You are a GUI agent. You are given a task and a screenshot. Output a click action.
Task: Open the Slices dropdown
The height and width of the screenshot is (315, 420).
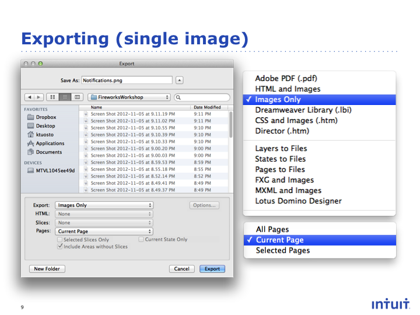click(x=104, y=223)
